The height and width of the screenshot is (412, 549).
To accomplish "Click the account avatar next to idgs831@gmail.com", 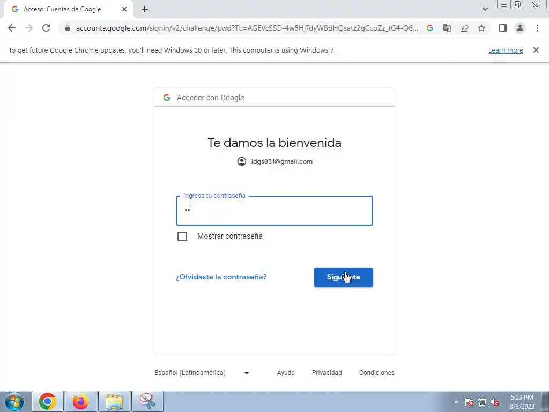I will point(242,161).
